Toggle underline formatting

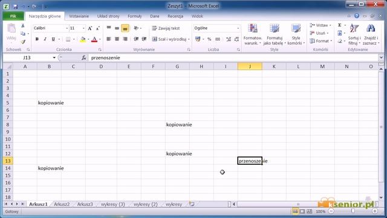coord(53,39)
